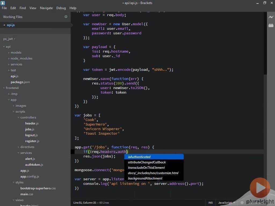275x206 pixels.
Task: Open logout.js file
Action: click(x=31, y=135)
